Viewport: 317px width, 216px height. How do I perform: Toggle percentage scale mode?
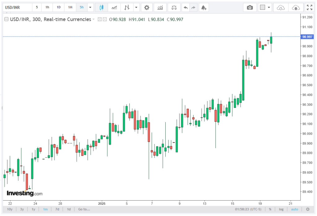270,209
